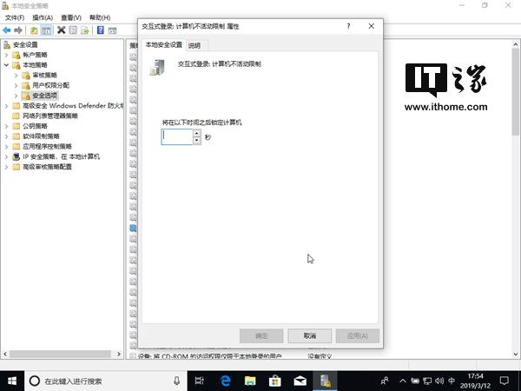521x391 pixels.
Task: Click the volume icon in system tray
Action: coord(439,381)
